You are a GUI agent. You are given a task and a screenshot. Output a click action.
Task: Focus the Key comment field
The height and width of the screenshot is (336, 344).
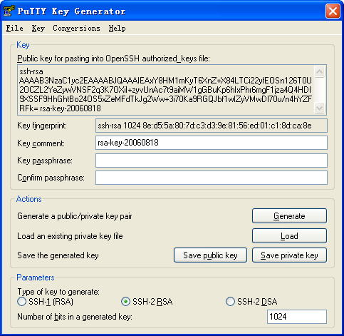tap(212, 143)
